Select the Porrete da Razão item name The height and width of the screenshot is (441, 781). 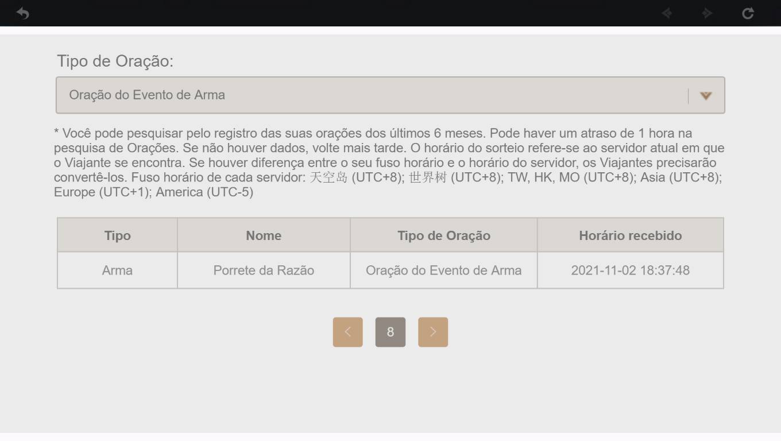(264, 270)
